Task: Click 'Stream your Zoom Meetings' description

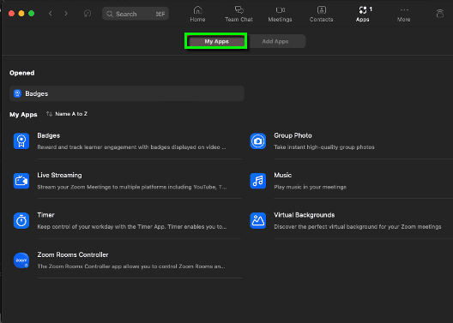Action: [x=132, y=187]
